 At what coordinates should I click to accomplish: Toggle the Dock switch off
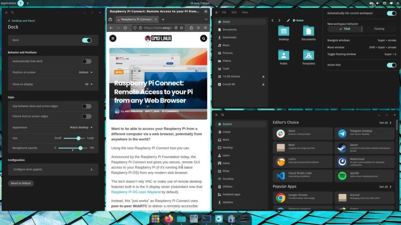click(87, 40)
